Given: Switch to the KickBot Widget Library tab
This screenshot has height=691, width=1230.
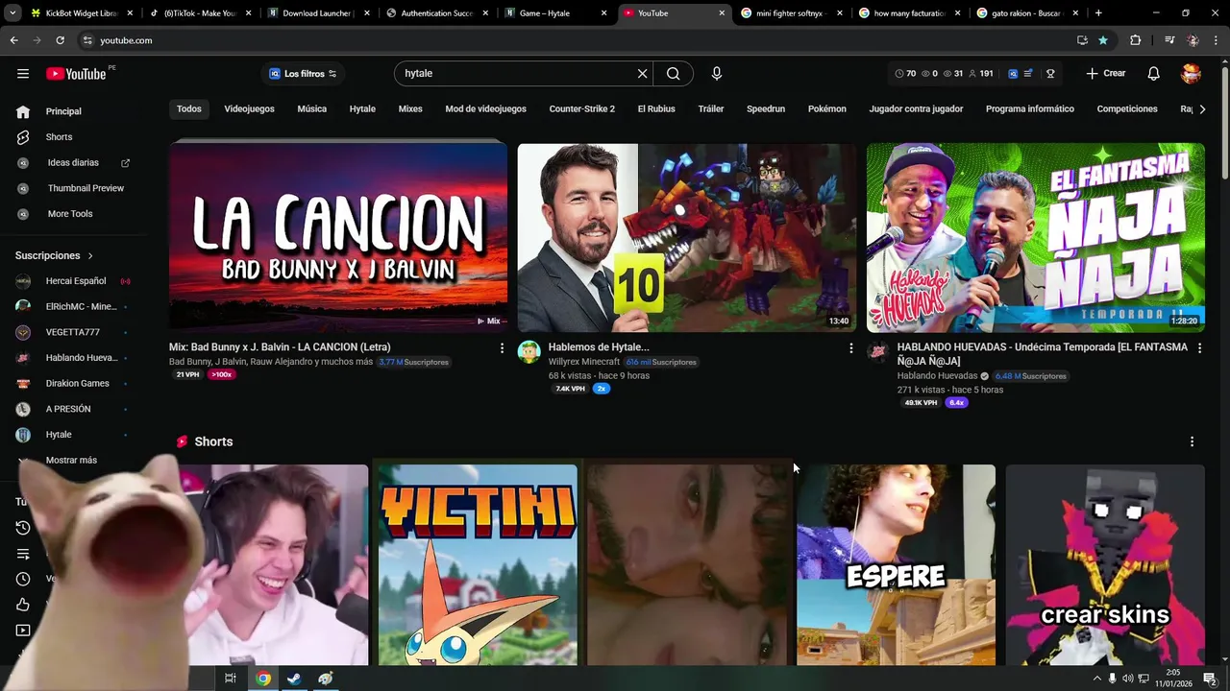Looking at the screenshot, I should pyautogui.click(x=82, y=13).
